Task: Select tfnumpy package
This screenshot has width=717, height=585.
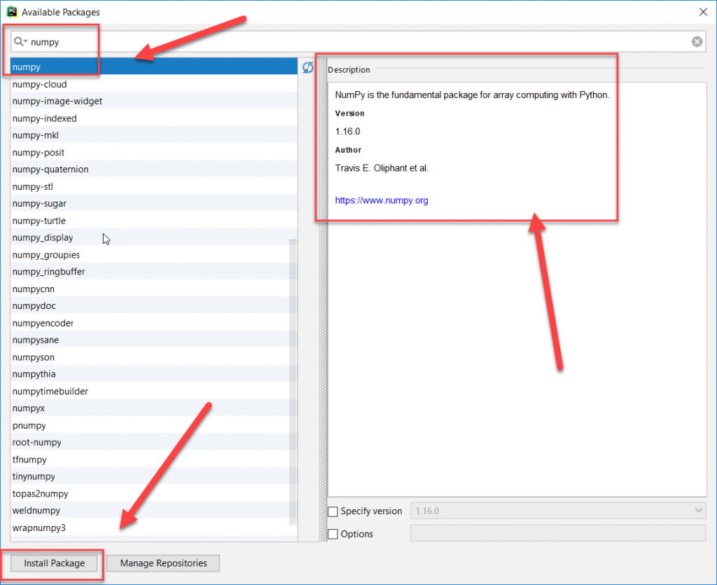Action: point(154,460)
